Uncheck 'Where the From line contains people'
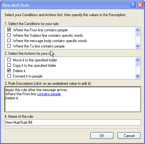145x144 pixels. pyautogui.click(x=9, y=30)
